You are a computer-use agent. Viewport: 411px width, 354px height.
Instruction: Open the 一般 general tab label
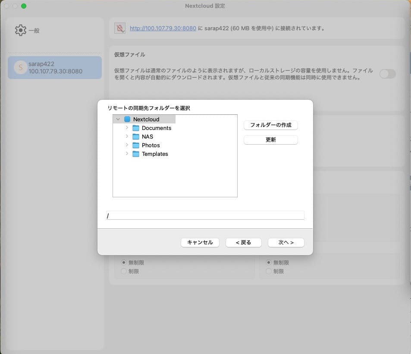(34, 31)
